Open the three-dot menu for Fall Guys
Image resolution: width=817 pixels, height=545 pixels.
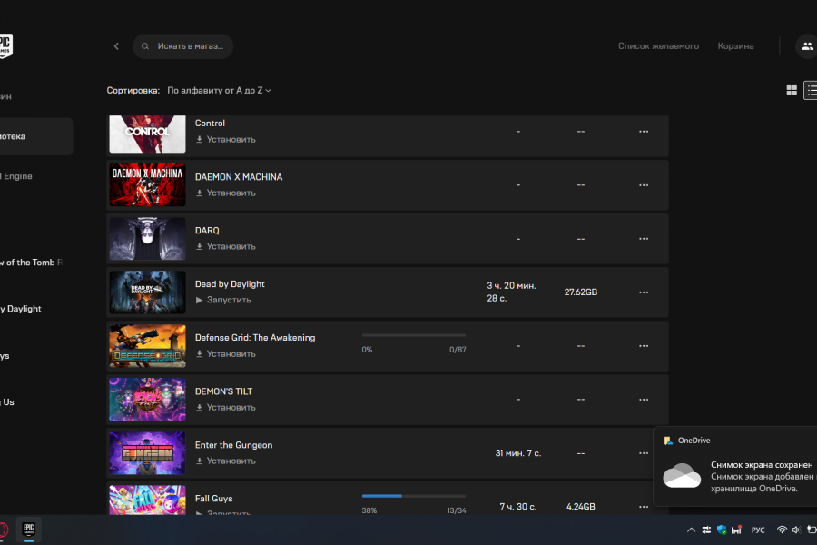point(644,507)
